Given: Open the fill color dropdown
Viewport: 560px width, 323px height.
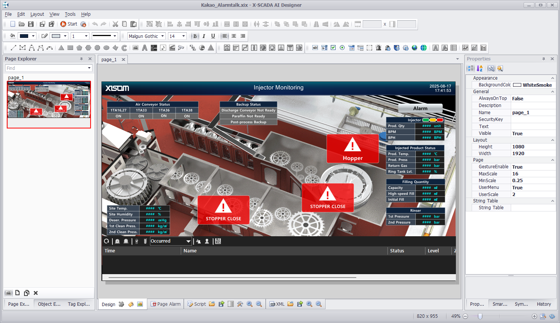Looking at the screenshot, I should tap(33, 36).
